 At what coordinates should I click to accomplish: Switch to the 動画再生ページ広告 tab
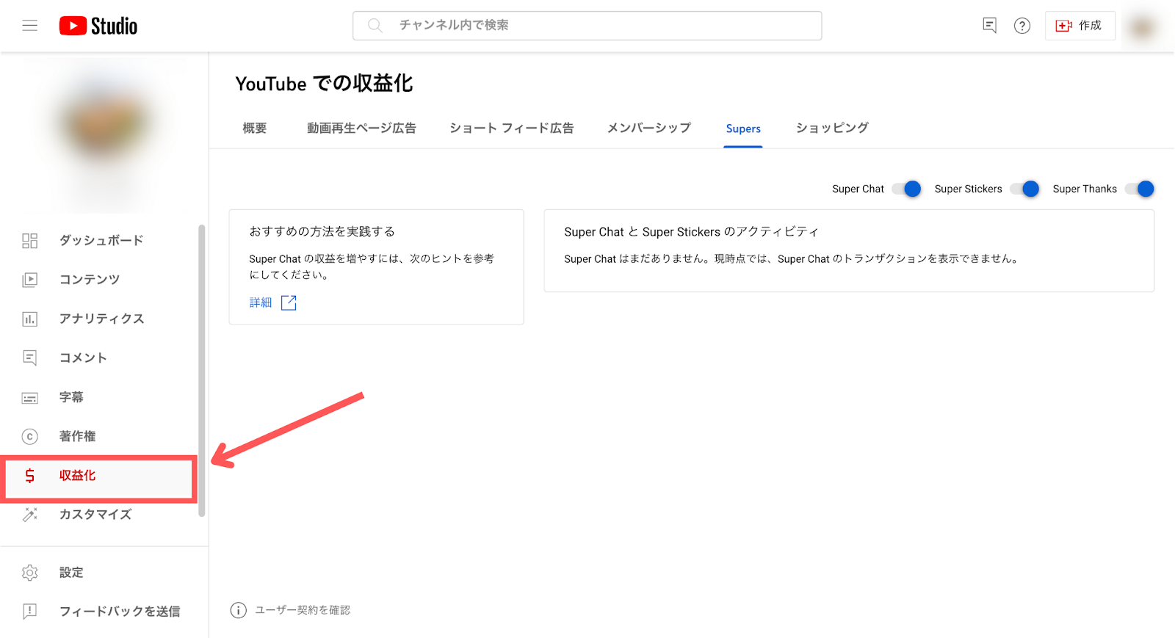click(x=361, y=128)
